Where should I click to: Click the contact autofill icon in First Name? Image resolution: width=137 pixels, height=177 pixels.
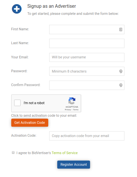point(121,30)
